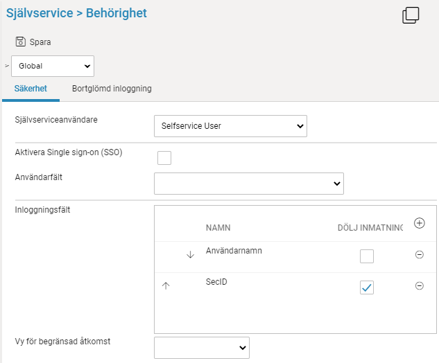This screenshot has width=439, height=363.
Task: Open the Användarfält dropdown
Action: pos(248,184)
